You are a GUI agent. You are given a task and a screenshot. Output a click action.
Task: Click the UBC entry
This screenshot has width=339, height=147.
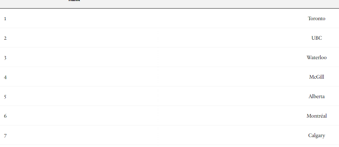point(316,38)
